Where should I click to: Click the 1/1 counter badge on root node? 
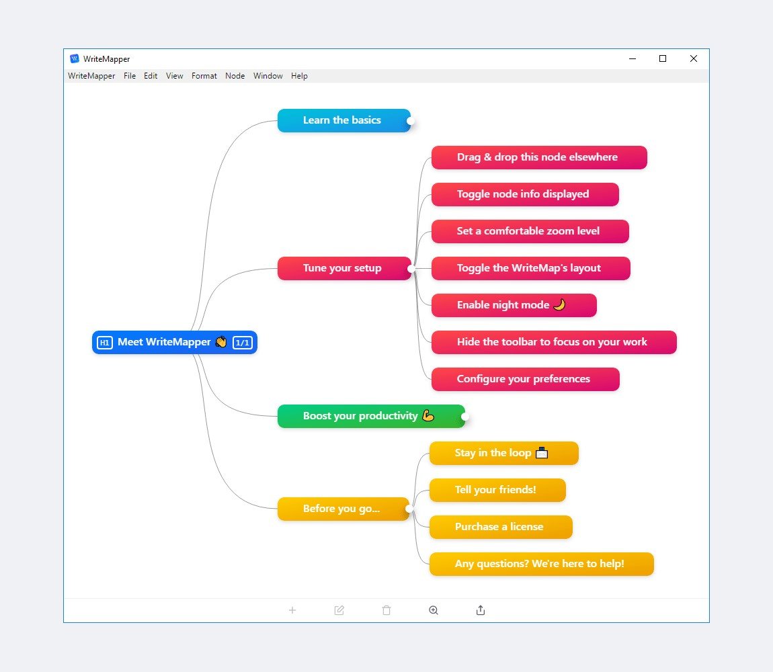click(242, 343)
